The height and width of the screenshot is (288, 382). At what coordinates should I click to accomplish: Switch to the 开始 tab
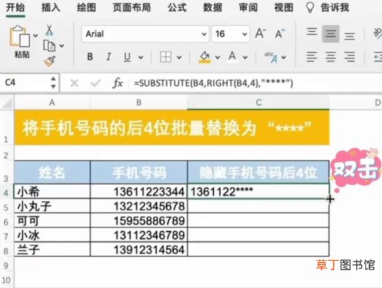15,8
